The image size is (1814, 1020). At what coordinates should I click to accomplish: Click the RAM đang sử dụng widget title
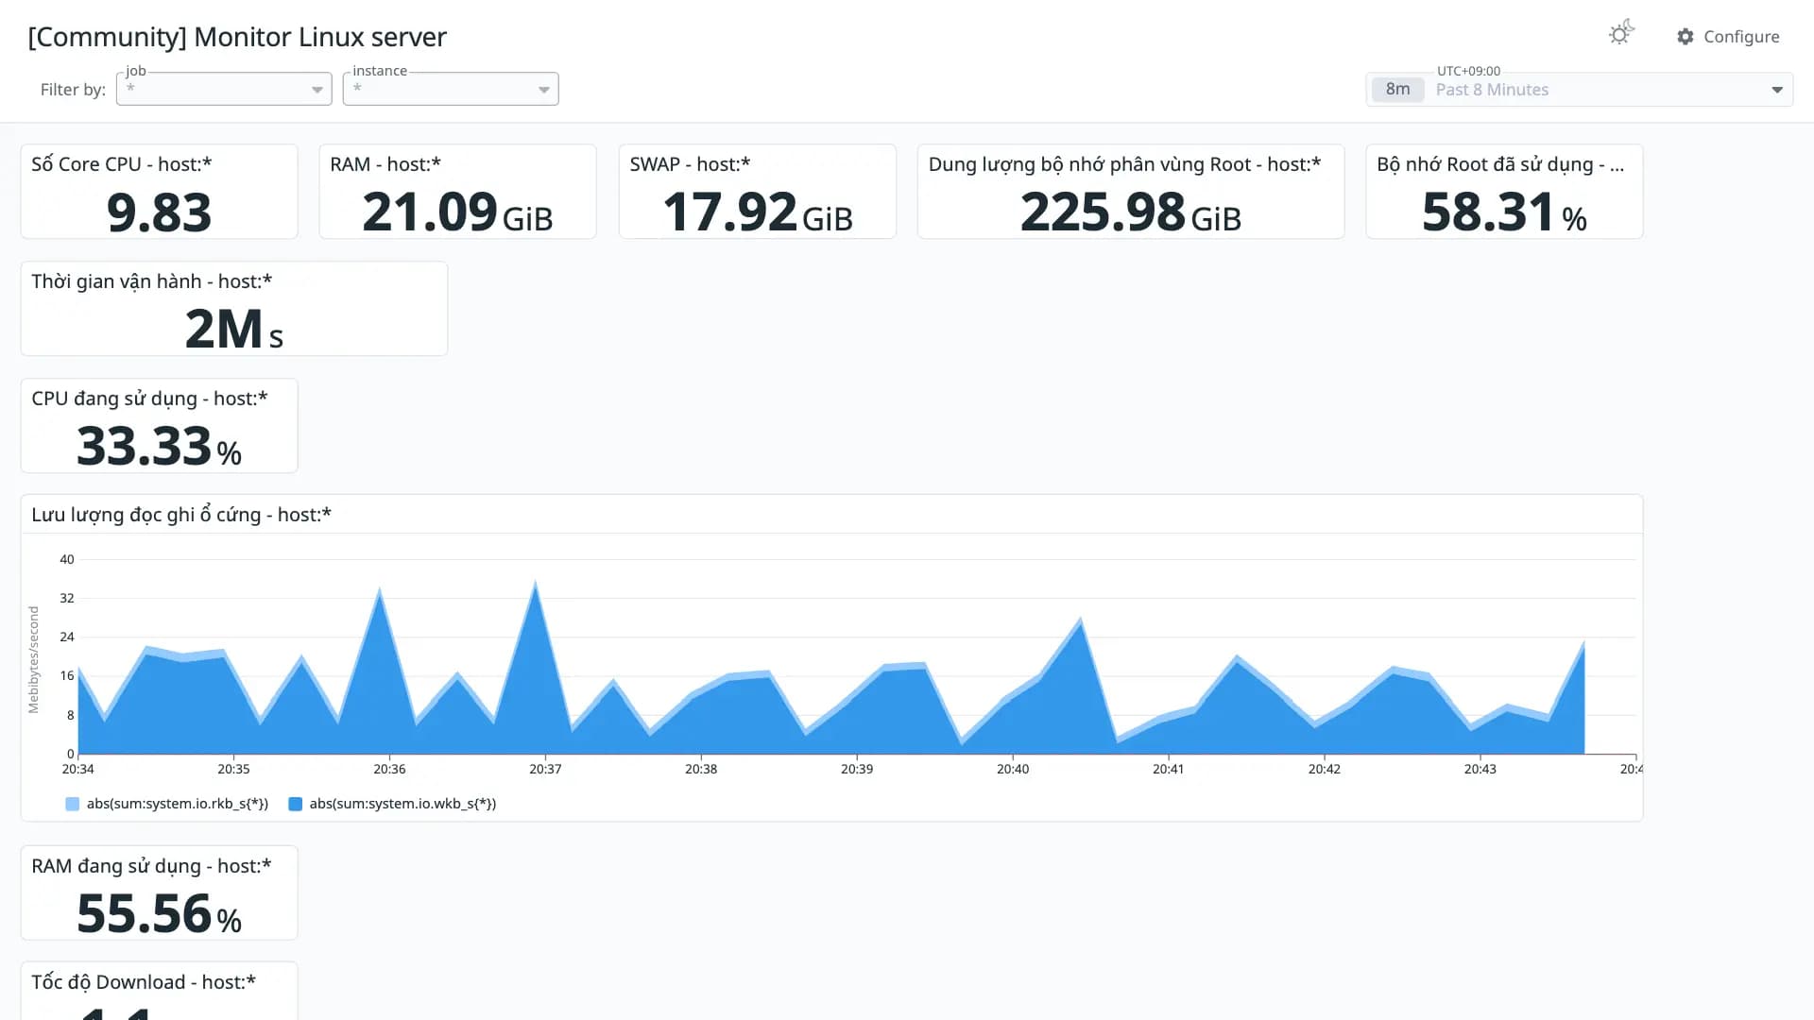coord(151,866)
